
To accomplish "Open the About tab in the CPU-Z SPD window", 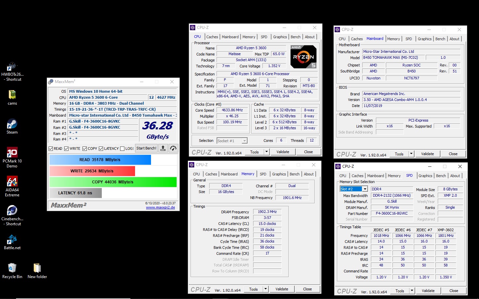I will [455, 176].
